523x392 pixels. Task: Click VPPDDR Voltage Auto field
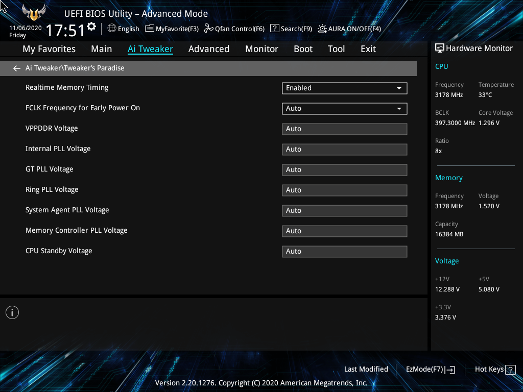tap(345, 129)
